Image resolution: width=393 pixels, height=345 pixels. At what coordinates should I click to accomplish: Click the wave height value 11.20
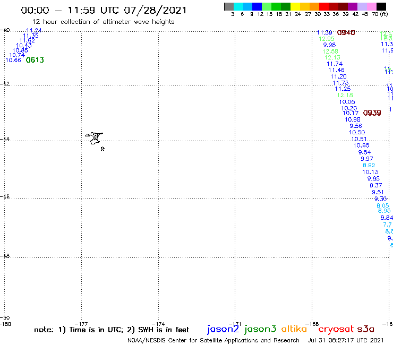coord(339,76)
